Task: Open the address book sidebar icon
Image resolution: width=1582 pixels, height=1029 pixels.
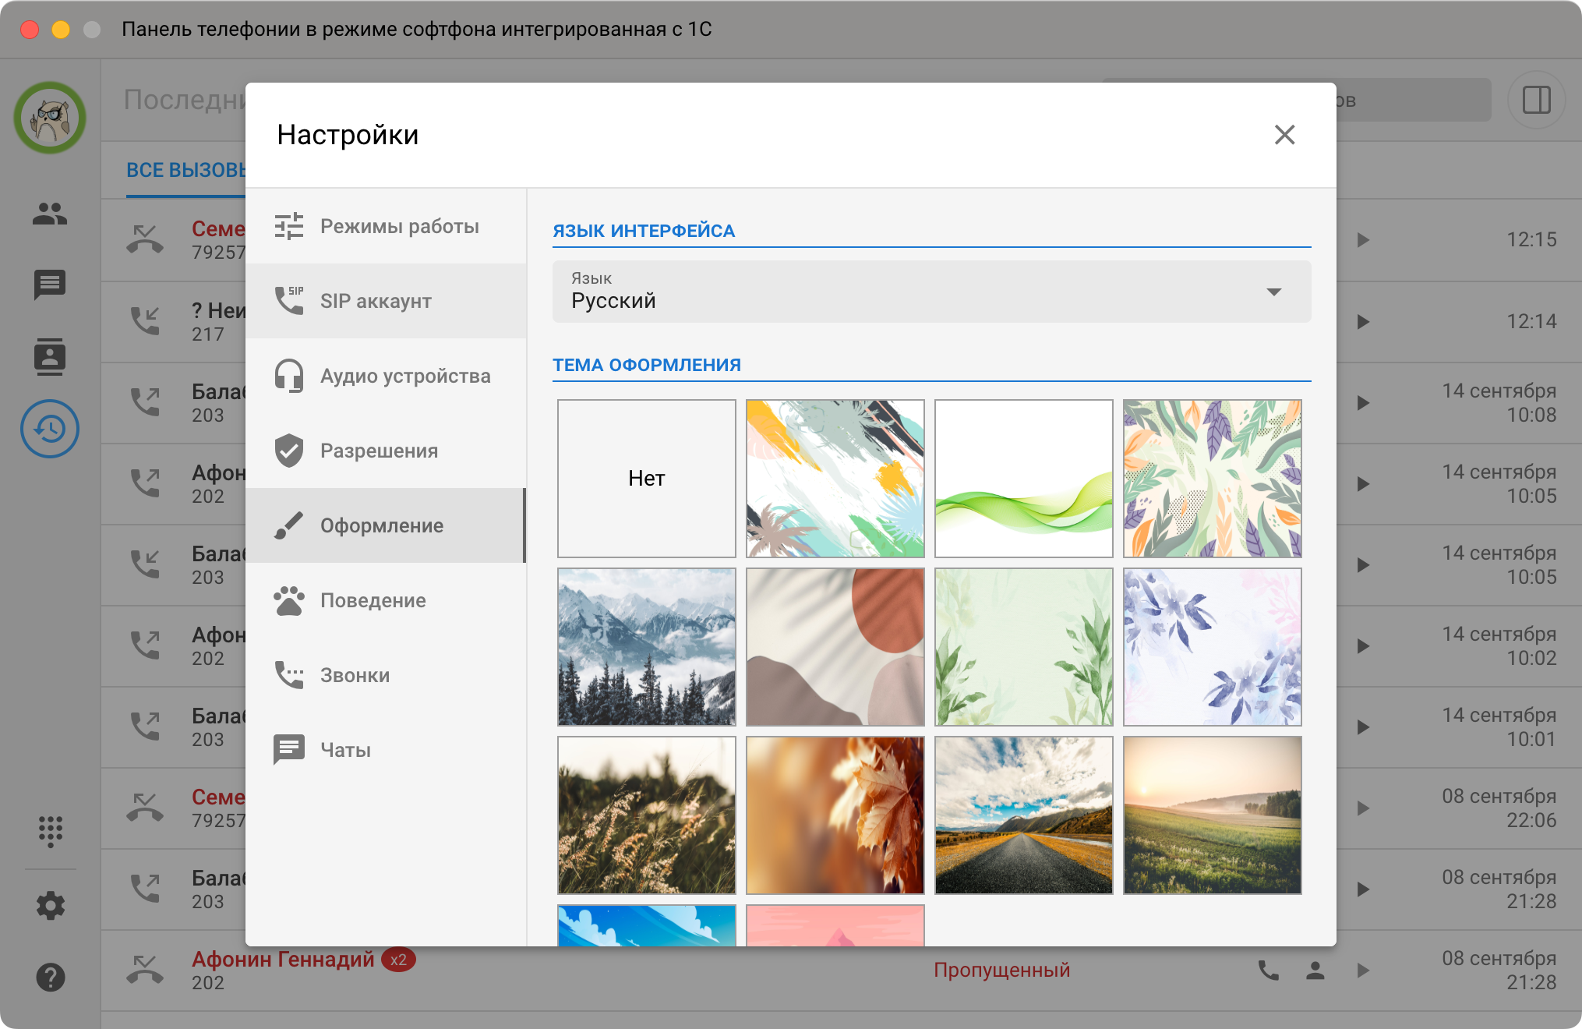Action: tap(50, 357)
